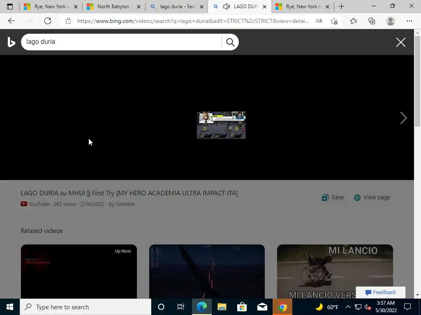421x315 pixels.
Task: Open the MI LANCIO related video
Action: tap(335, 272)
